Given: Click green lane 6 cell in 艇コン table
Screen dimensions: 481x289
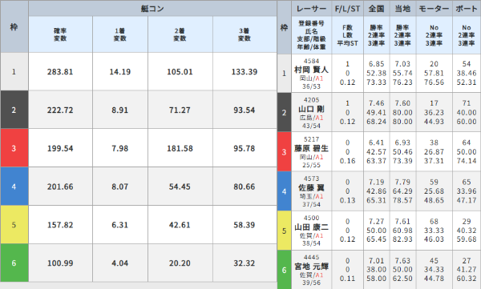Looking at the screenshot, I should [x=14, y=263].
